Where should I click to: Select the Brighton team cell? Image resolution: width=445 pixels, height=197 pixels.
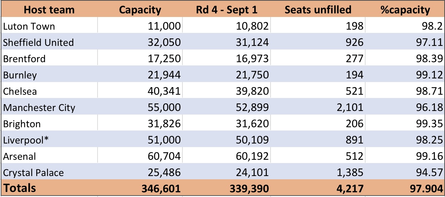49,124
